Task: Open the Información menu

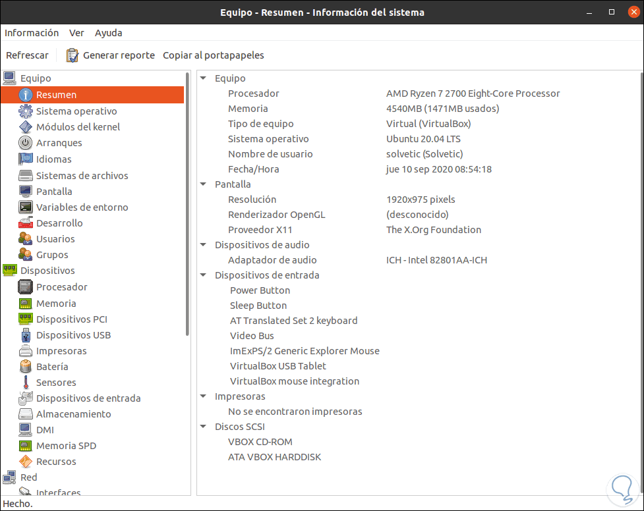Action: pyautogui.click(x=32, y=33)
